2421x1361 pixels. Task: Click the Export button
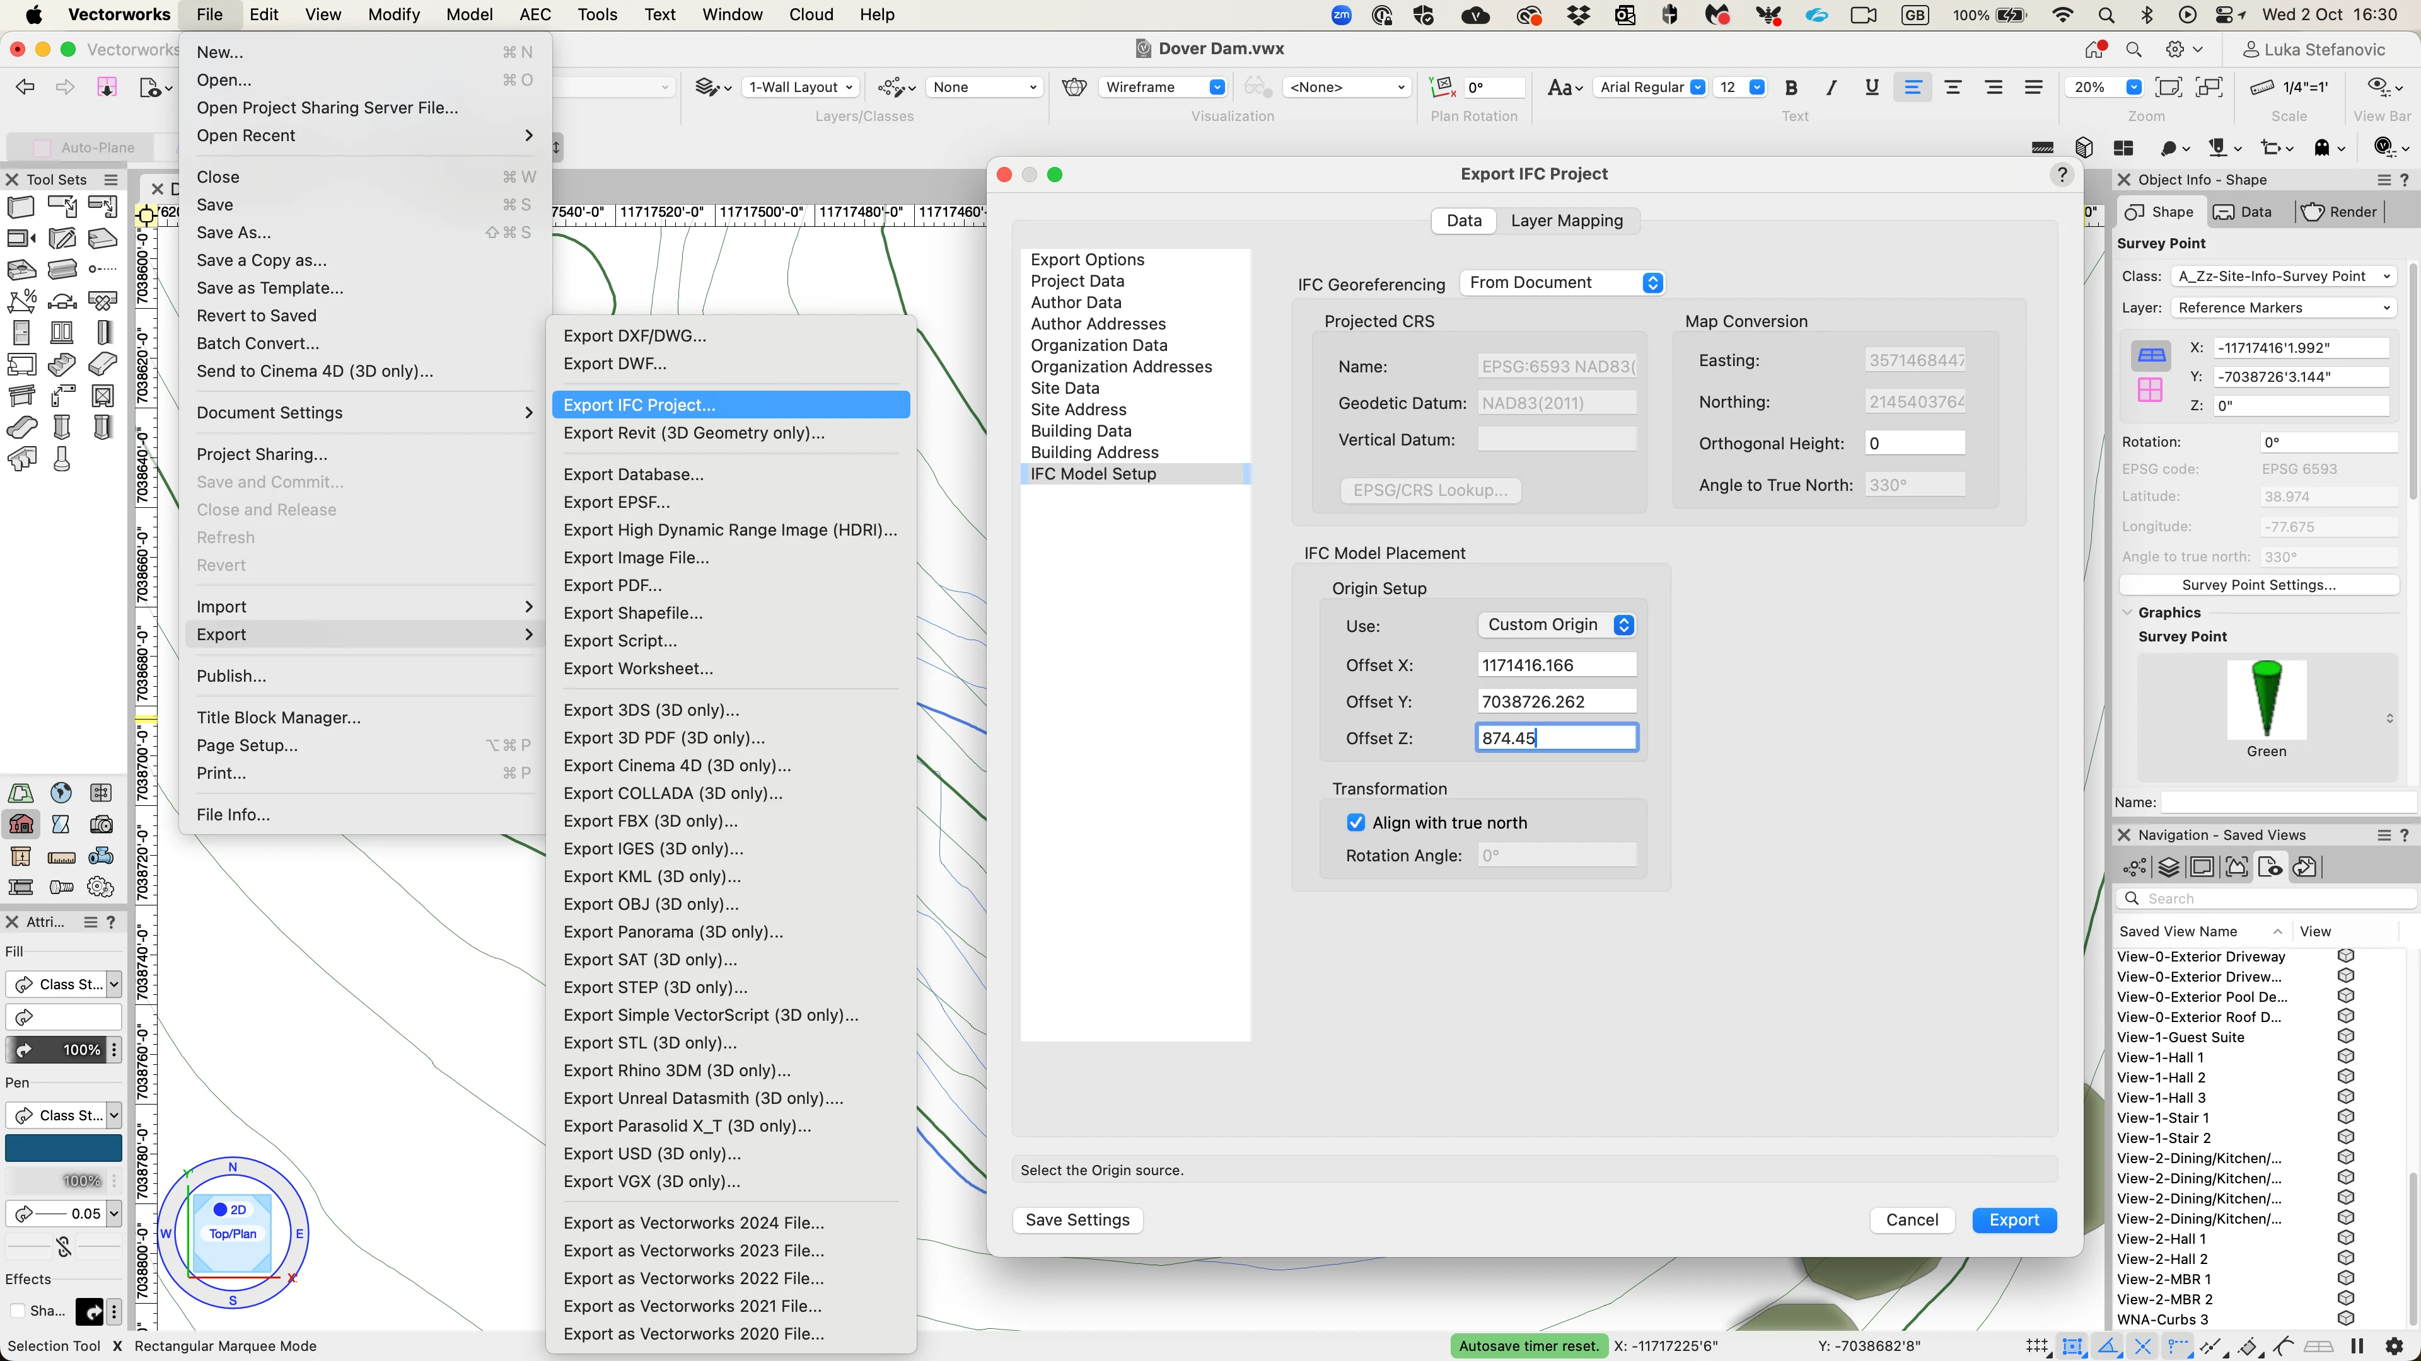pyautogui.click(x=2013, y=1219)
